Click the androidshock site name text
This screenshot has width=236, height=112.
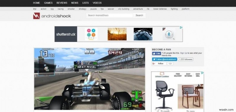pos(56,16)
